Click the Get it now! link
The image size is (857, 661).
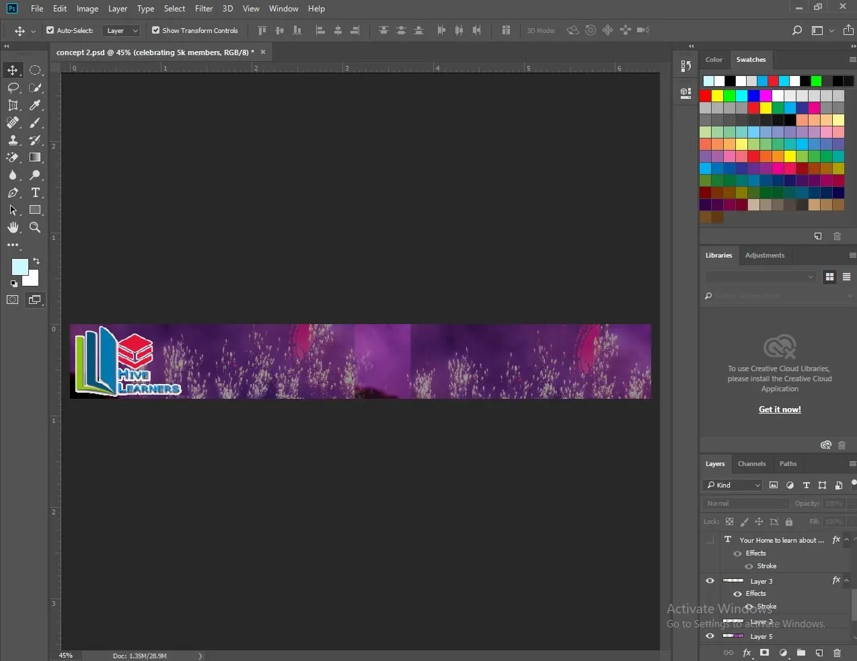click(x=780, y=409)
